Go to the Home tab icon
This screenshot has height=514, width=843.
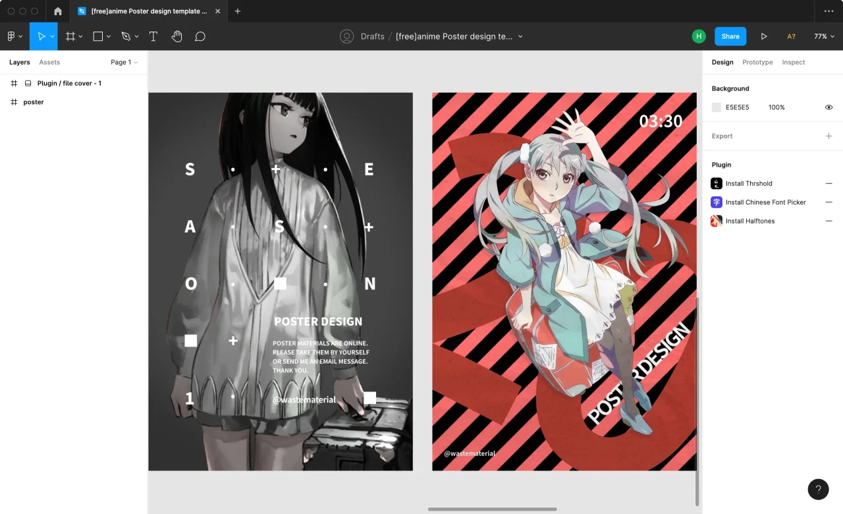coord(58,11)
